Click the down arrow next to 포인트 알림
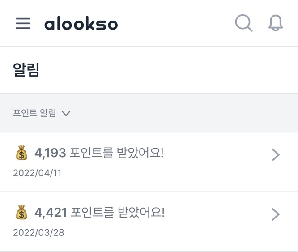The height and width of the screenshot is (252, 298). click(x=66, y=114)
